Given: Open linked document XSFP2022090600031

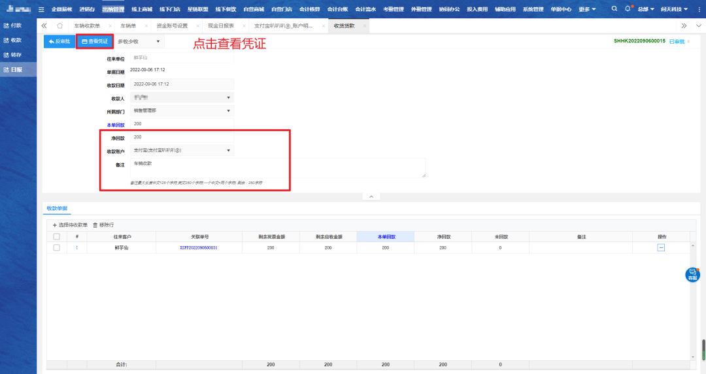Looking at the screenshot, I should pos(199,248).
